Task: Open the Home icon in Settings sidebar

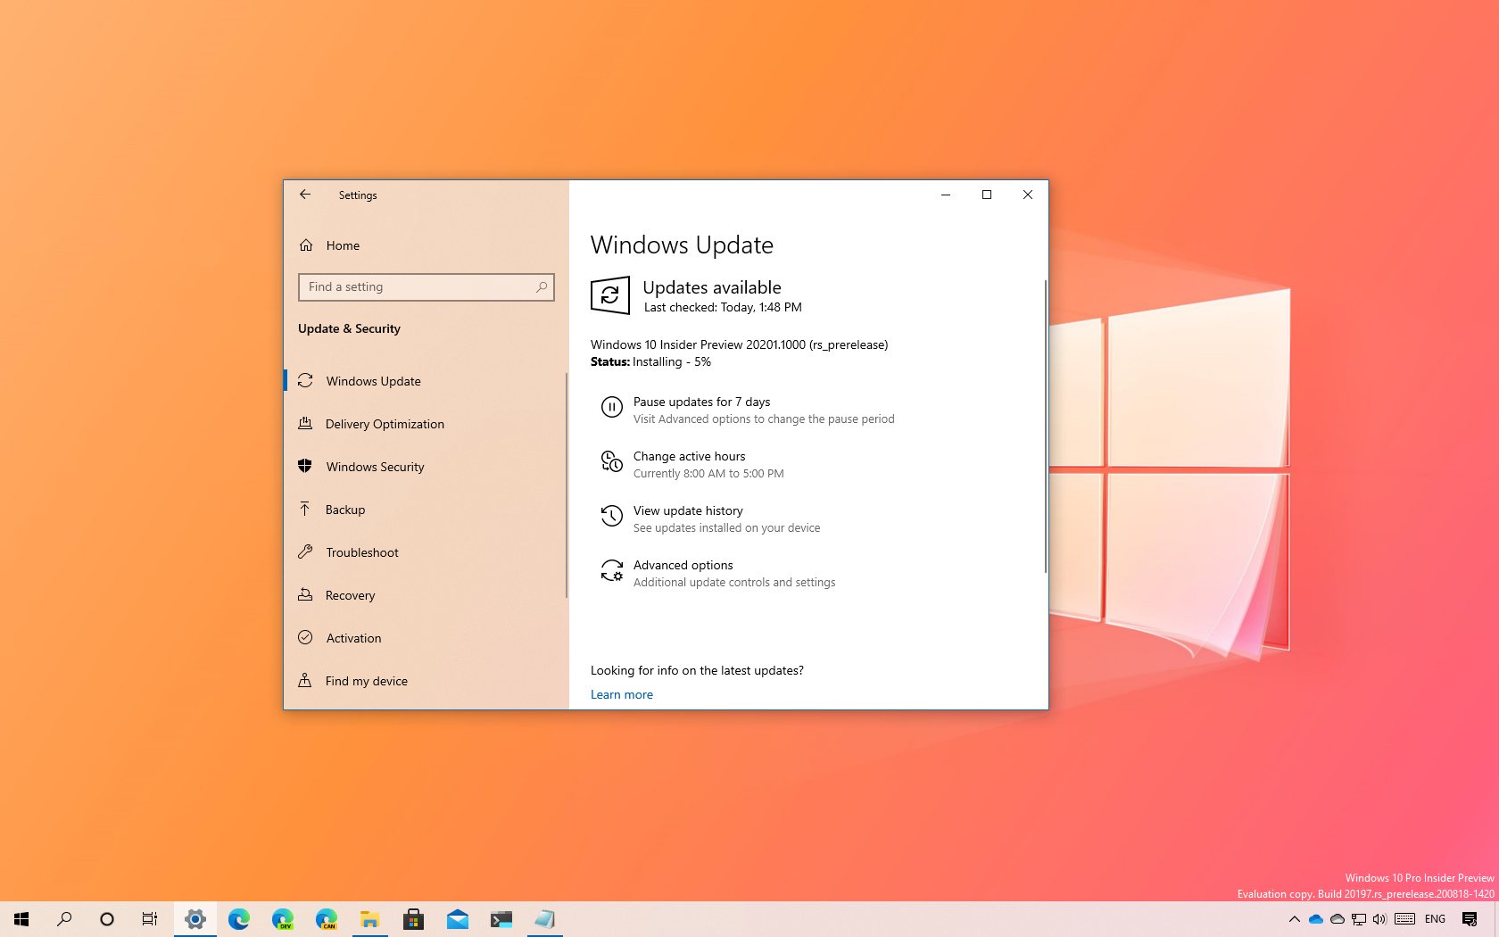Action: click(x=306, y=245)
